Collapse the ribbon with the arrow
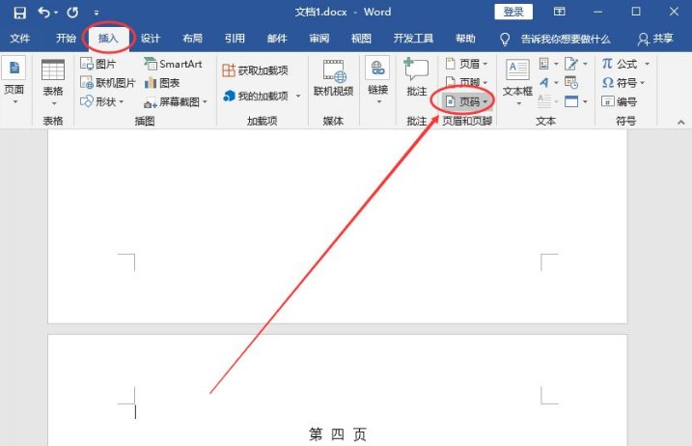The width and height of the screenshot is (692, 446). (x=681, y=123)
